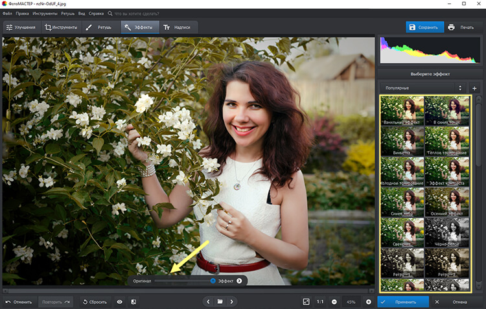Open folder icon in bottom navigation

(220, 302)
